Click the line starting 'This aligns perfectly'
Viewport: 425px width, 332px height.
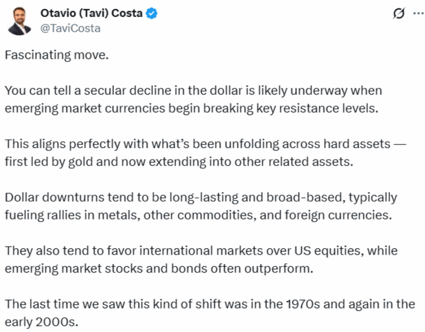coord(205,144)
